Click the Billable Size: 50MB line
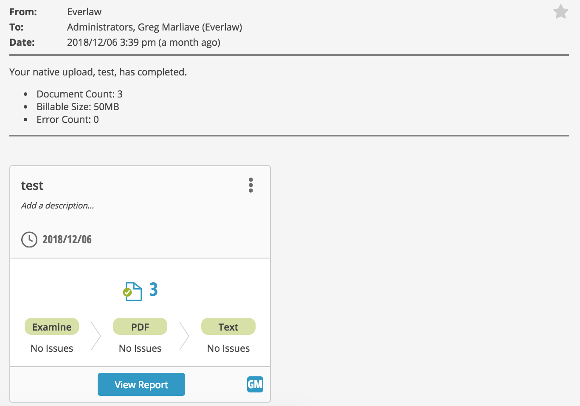 pos(78,107)
